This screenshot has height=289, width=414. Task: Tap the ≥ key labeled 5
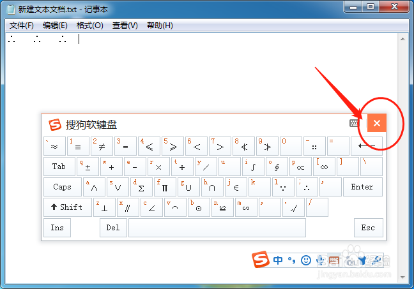click(x=172, y=146)
